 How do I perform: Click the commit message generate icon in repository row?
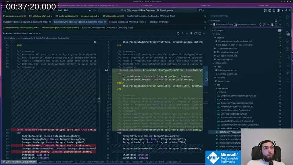coord(264,24)
